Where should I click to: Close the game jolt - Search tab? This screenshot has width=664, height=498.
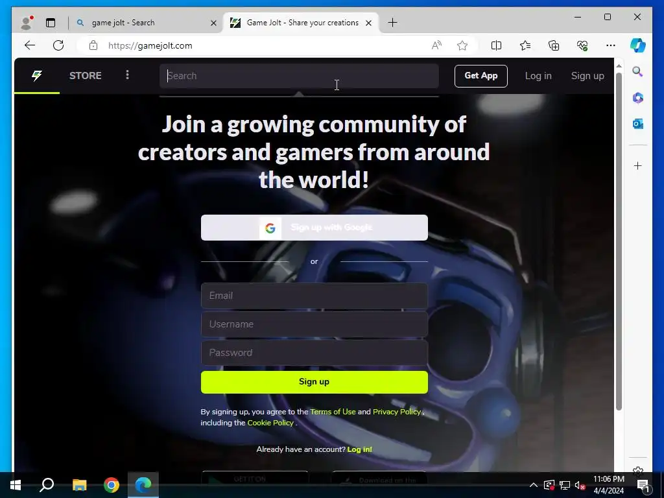[213, 23]
